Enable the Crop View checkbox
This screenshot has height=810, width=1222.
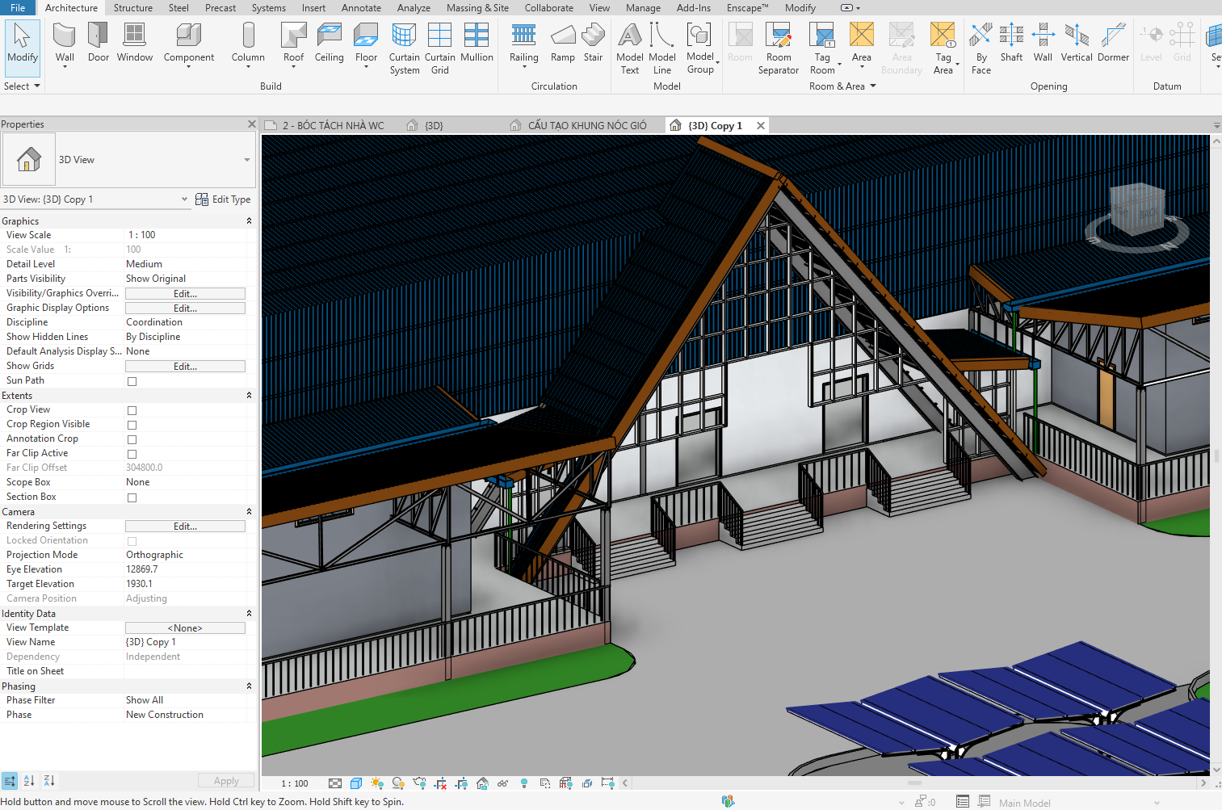pyautogui.click(x=132, y=410)
